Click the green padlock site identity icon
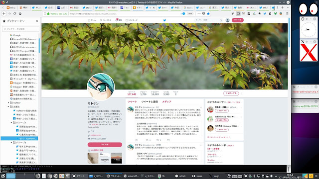The width and height of the screenshot is (319, 179). point(48,13)
